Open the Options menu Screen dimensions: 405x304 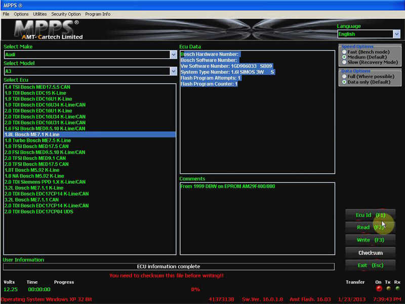tap(21, 14)
